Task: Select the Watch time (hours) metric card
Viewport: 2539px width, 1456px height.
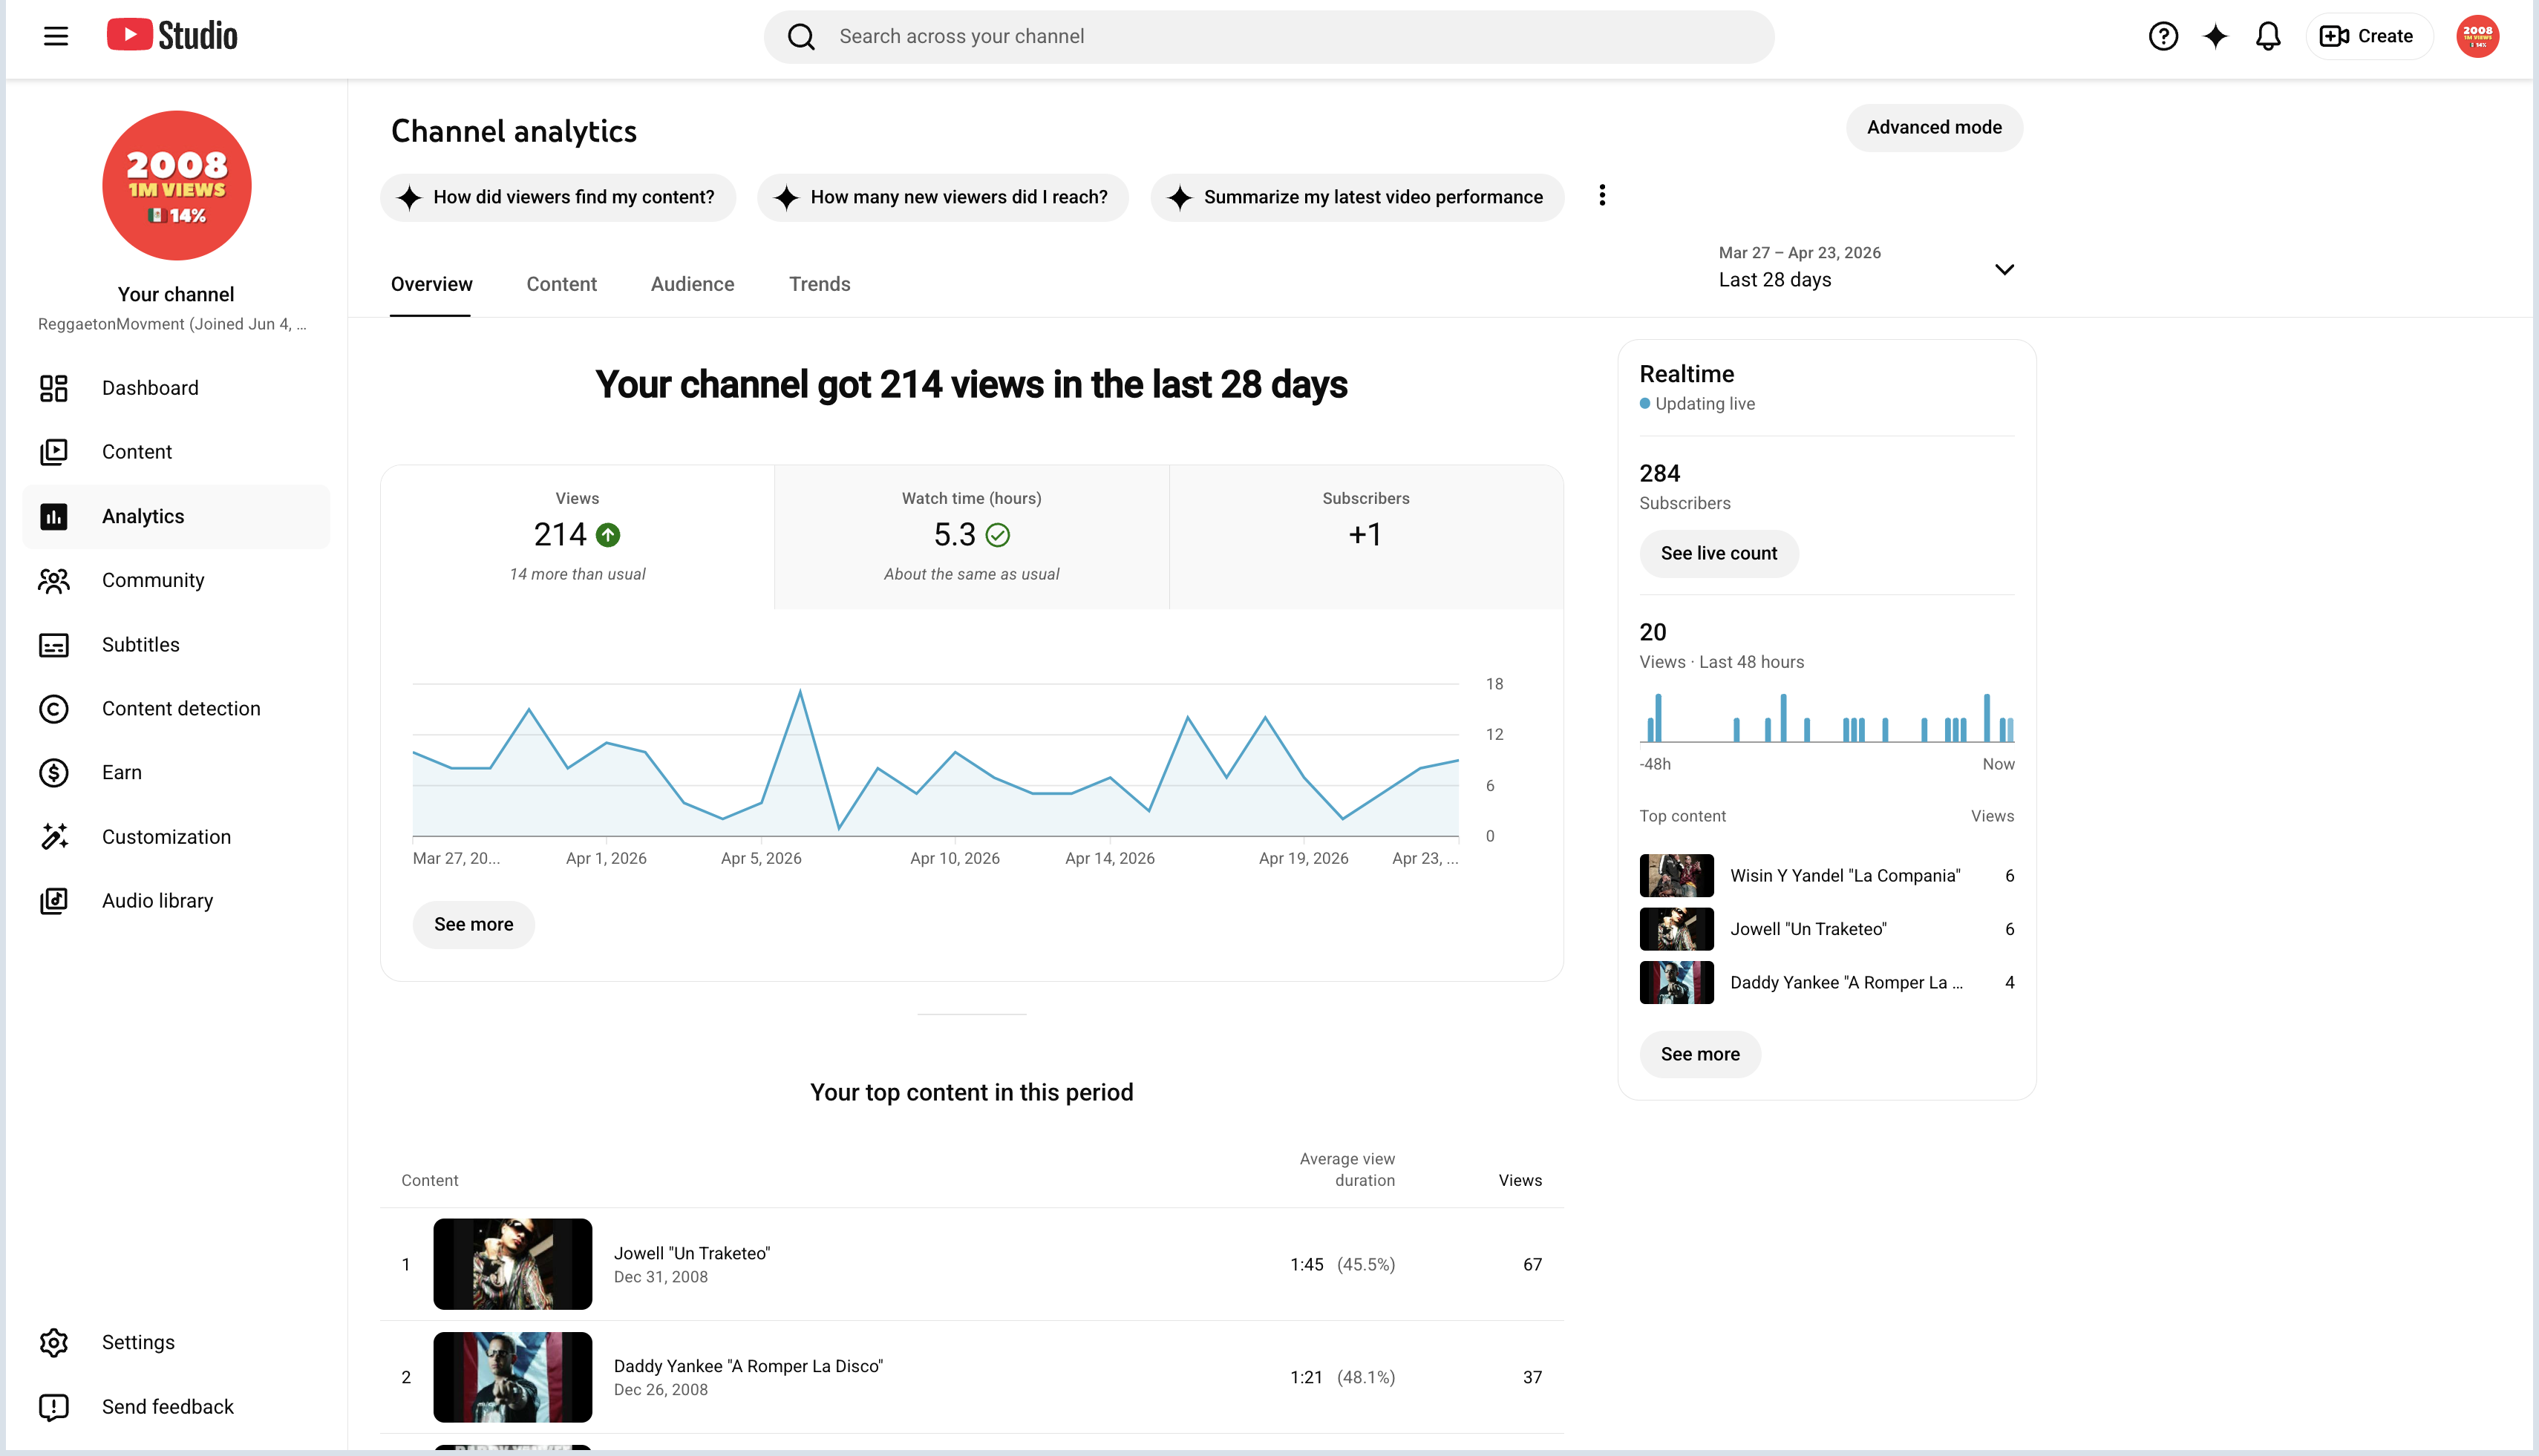Action: [971, 537]
